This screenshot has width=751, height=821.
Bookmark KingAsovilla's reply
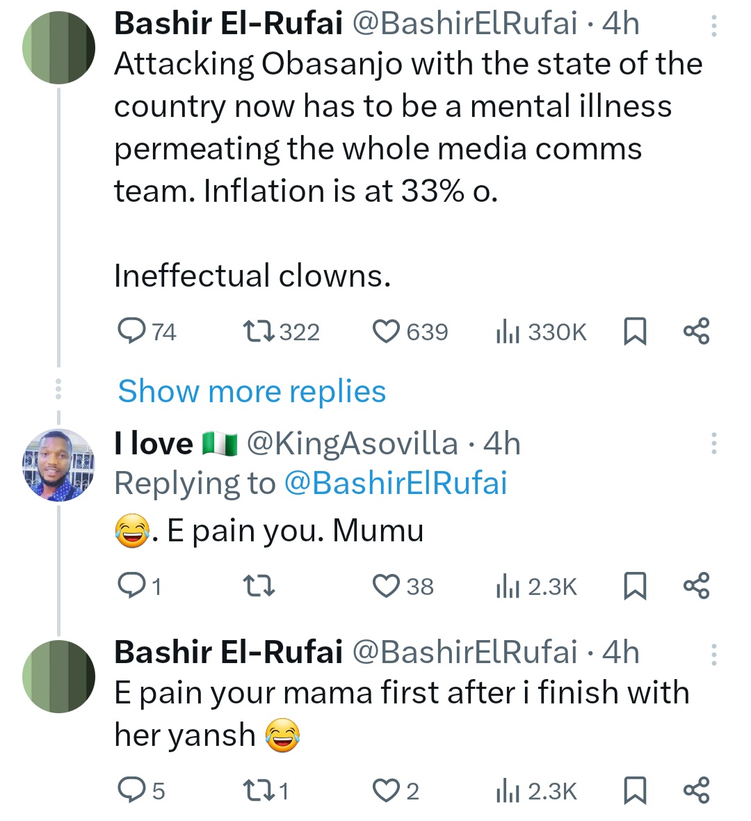point(633,587)
